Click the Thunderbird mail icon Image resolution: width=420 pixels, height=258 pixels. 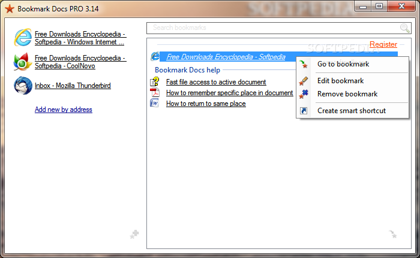[23, 86]
